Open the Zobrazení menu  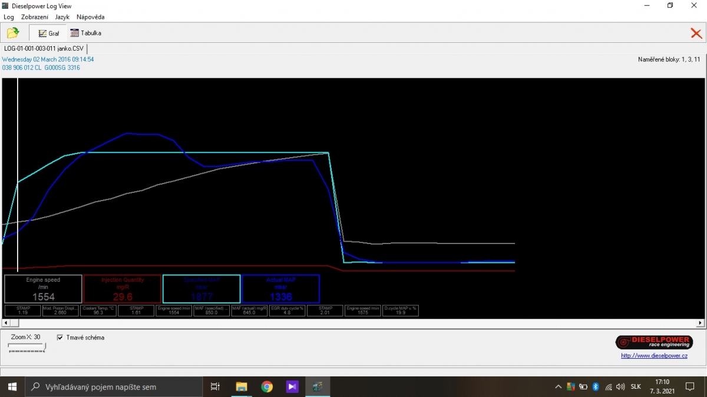(x=35, y=17)
